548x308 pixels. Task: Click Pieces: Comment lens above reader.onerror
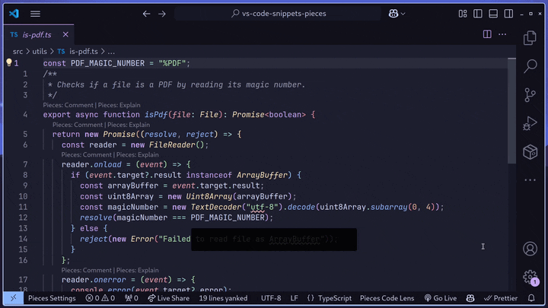click(x=87, y=270)
